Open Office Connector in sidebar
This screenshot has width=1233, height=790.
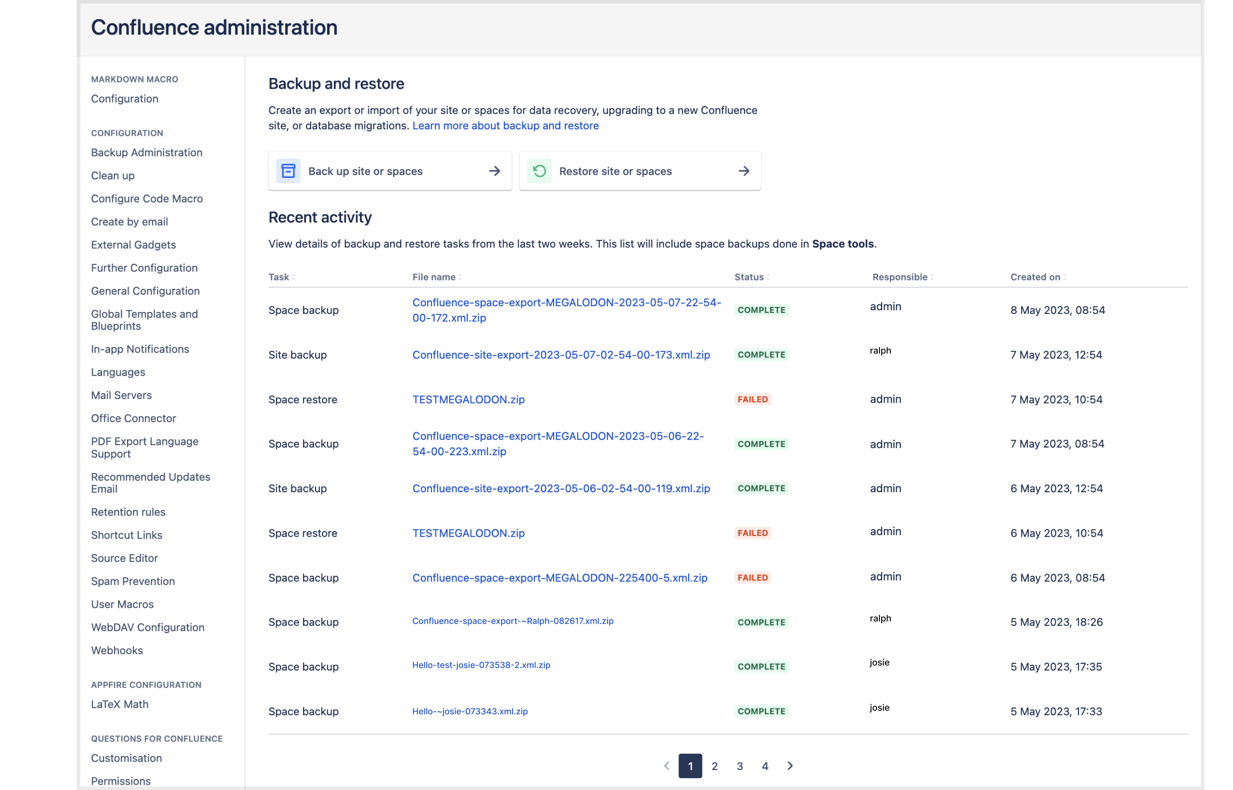[x=133, y=418]
